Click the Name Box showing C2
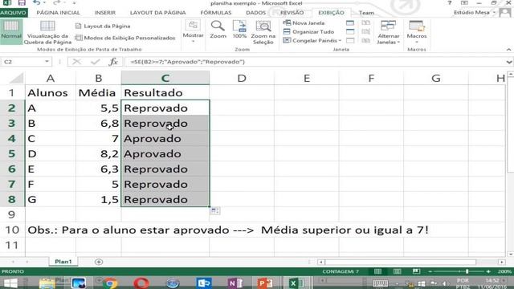 click(x=22, y=62)
